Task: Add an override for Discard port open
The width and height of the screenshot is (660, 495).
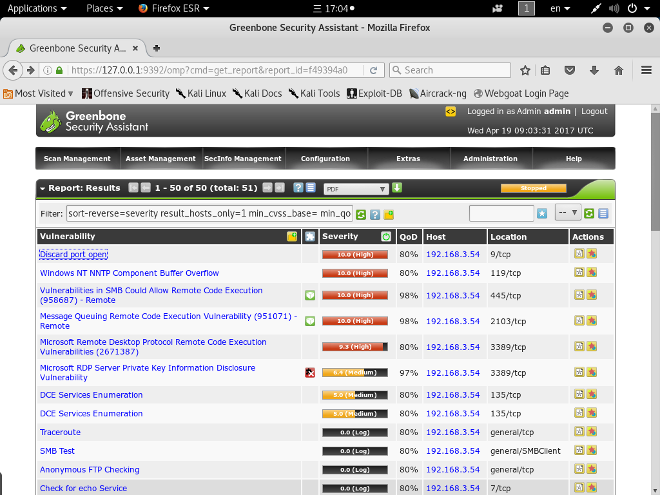Action: (592, 253)
